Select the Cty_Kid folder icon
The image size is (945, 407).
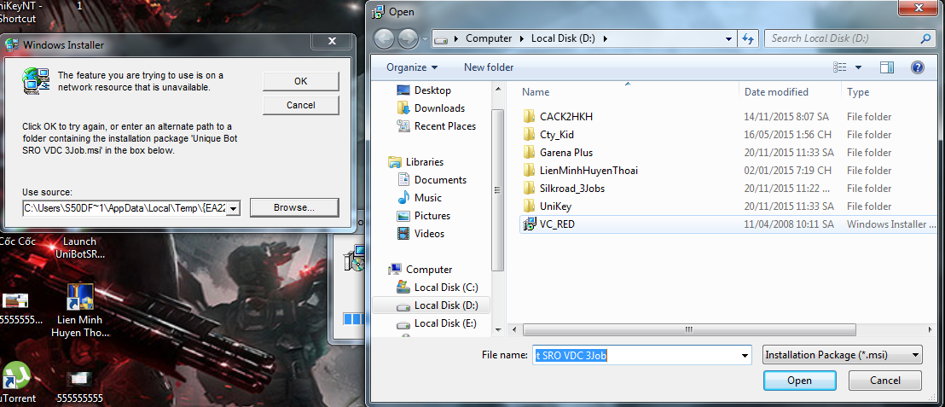[529, 135]
